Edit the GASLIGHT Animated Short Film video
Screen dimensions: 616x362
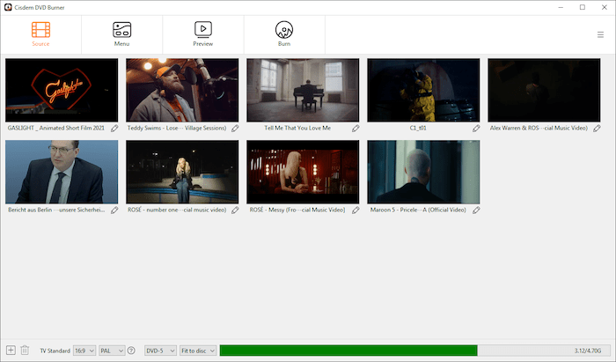click(x=114, y=129)
